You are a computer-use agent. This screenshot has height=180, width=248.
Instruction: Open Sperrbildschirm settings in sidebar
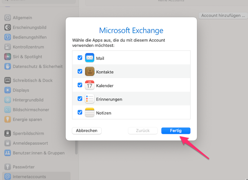[x=28, y=134]
